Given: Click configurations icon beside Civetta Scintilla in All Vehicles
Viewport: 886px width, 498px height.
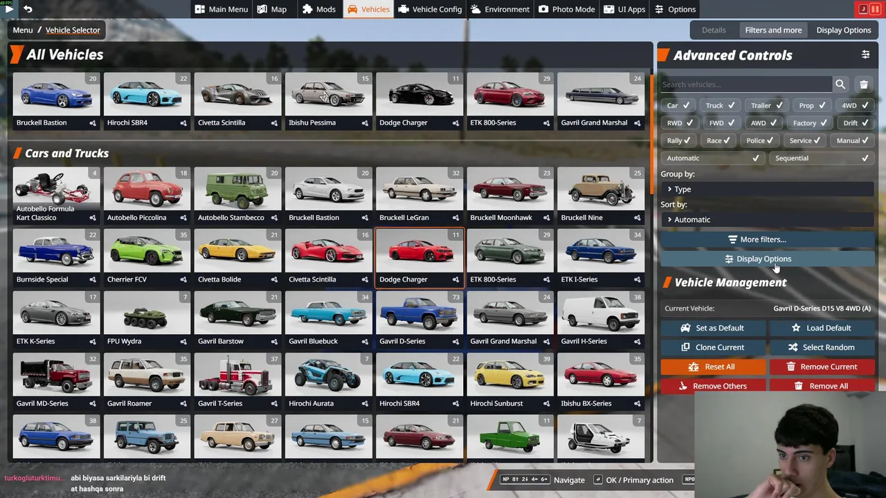Looking at the screenshot, I should pos(274,123).
